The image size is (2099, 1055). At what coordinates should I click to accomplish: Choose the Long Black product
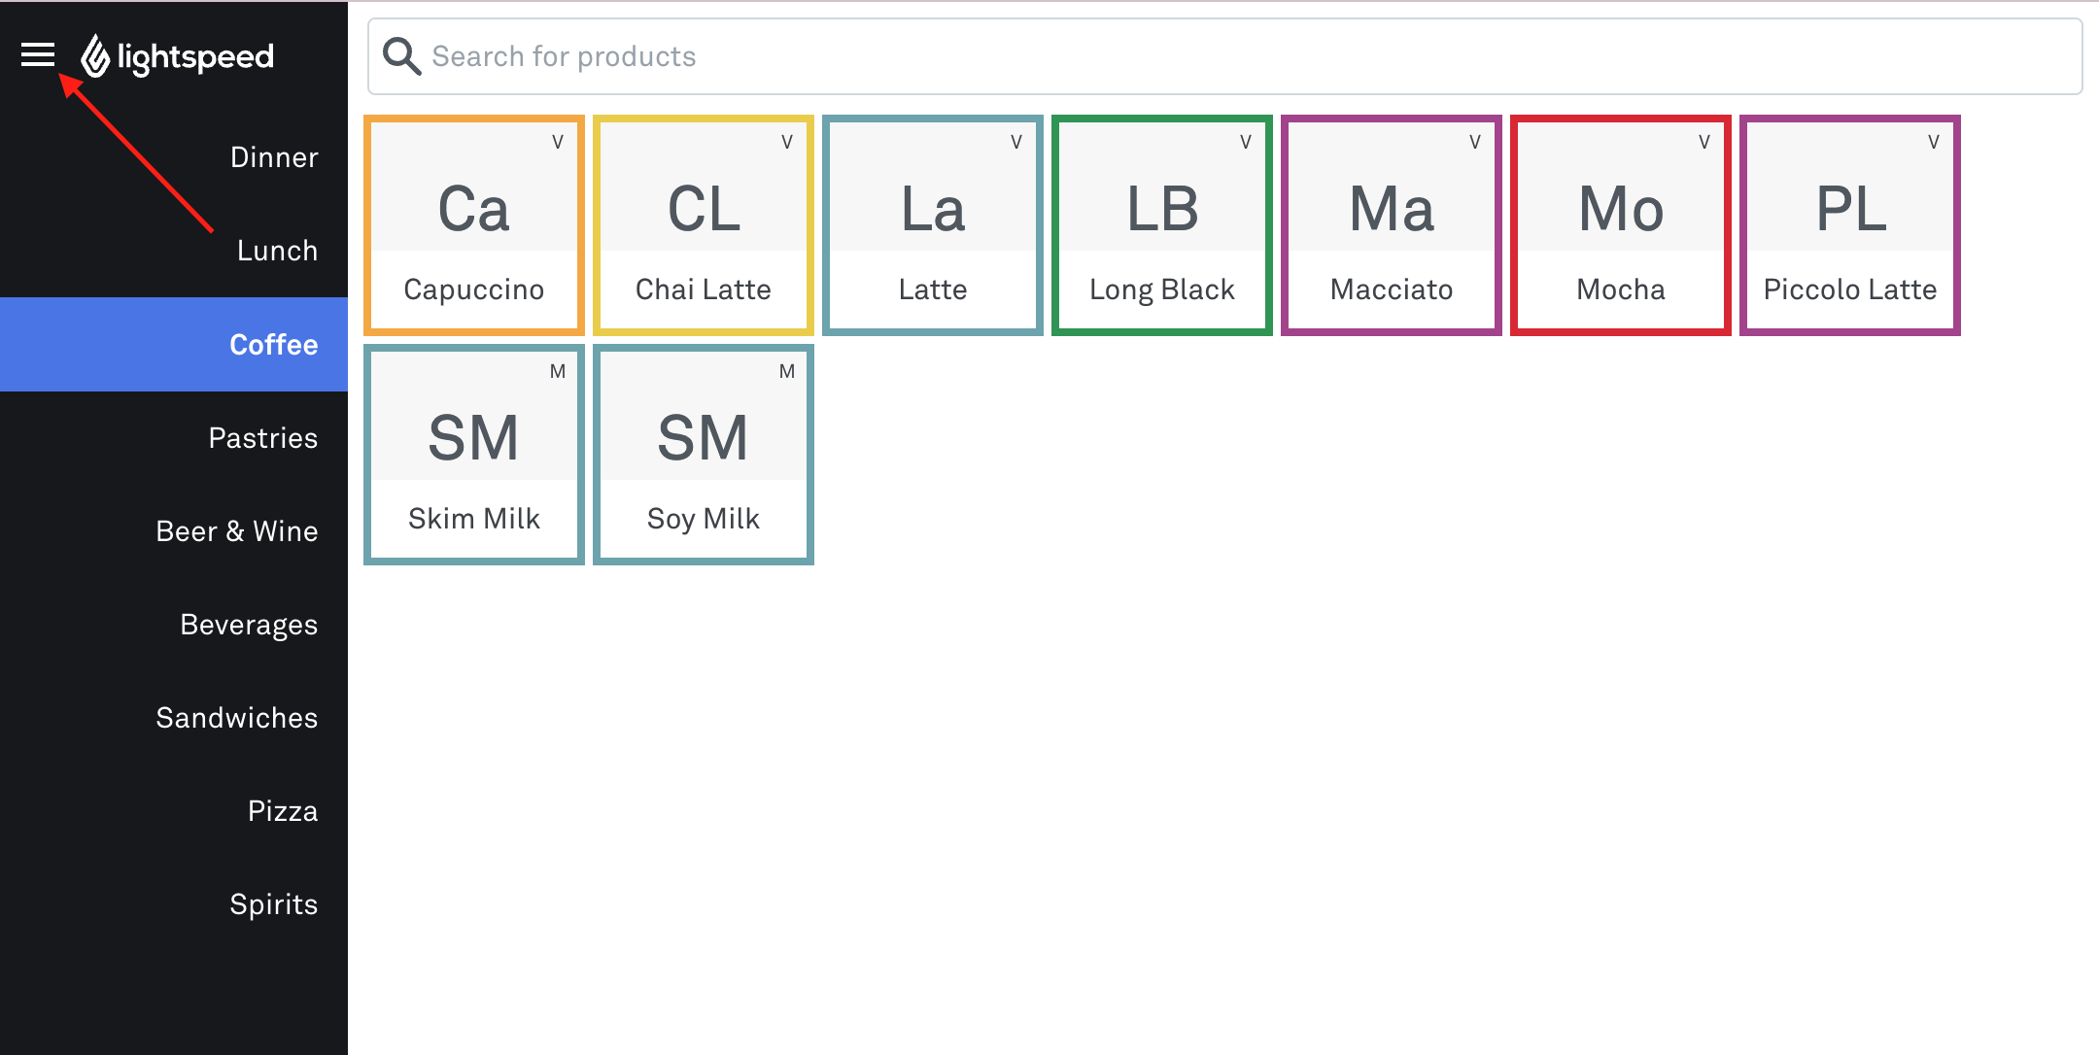click(1162, 225)
